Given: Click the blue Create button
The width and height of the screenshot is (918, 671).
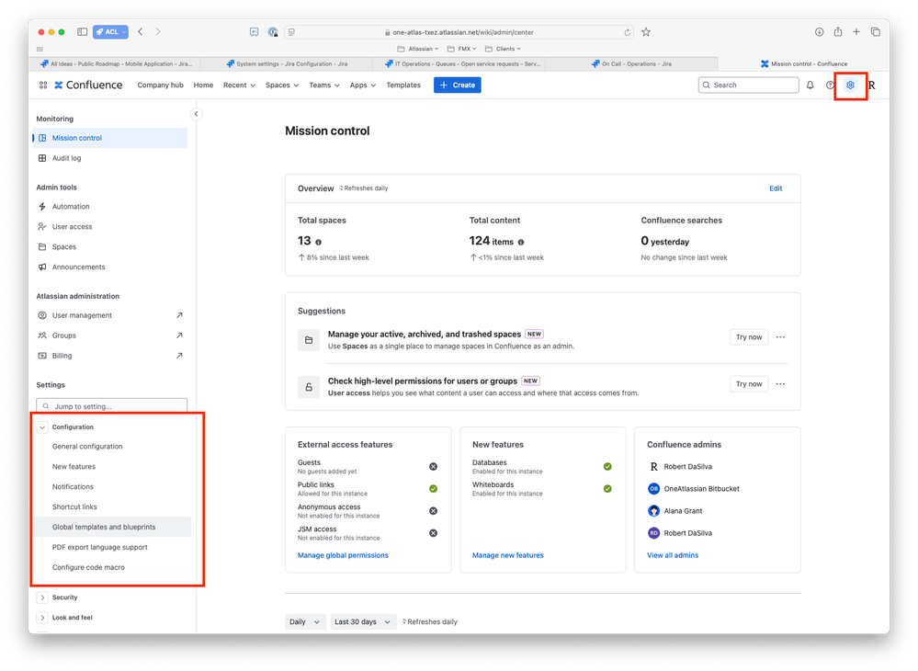Looking at the screenshot, I should point(458,85).
